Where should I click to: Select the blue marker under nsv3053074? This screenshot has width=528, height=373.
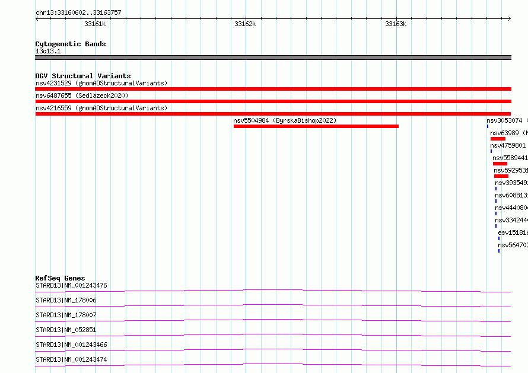pyautogui.click(x=488, y=126)
